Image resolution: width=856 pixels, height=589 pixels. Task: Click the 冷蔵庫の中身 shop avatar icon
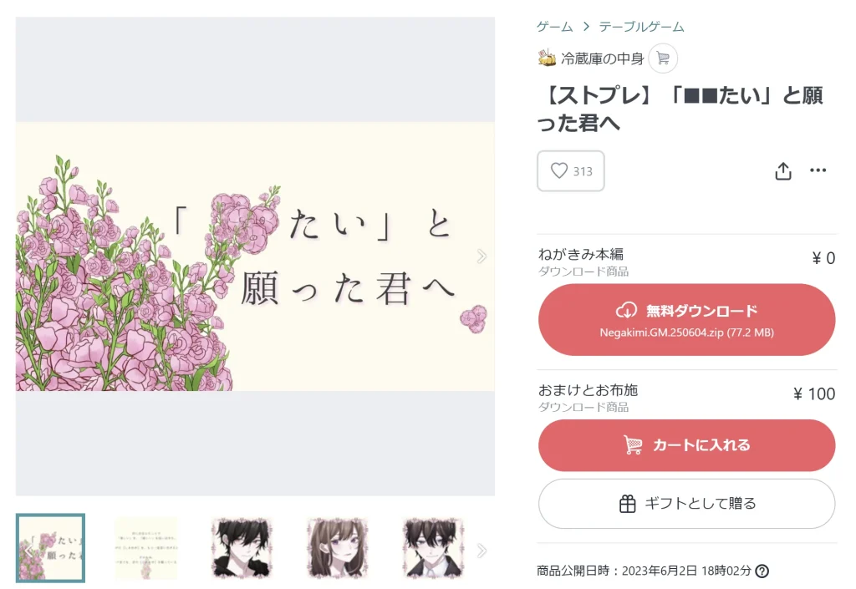click(547, 58)
